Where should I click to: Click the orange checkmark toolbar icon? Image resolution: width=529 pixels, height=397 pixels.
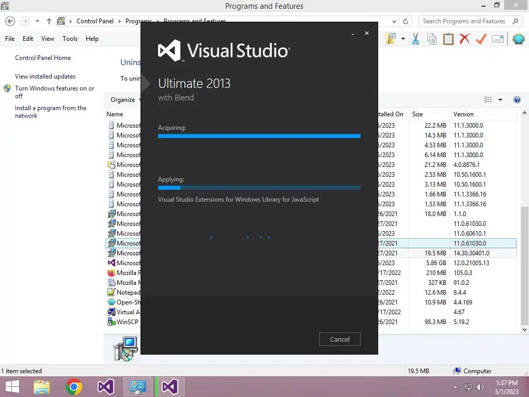click(481, 39)
